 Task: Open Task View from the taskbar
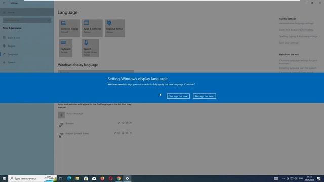(61, 178)
